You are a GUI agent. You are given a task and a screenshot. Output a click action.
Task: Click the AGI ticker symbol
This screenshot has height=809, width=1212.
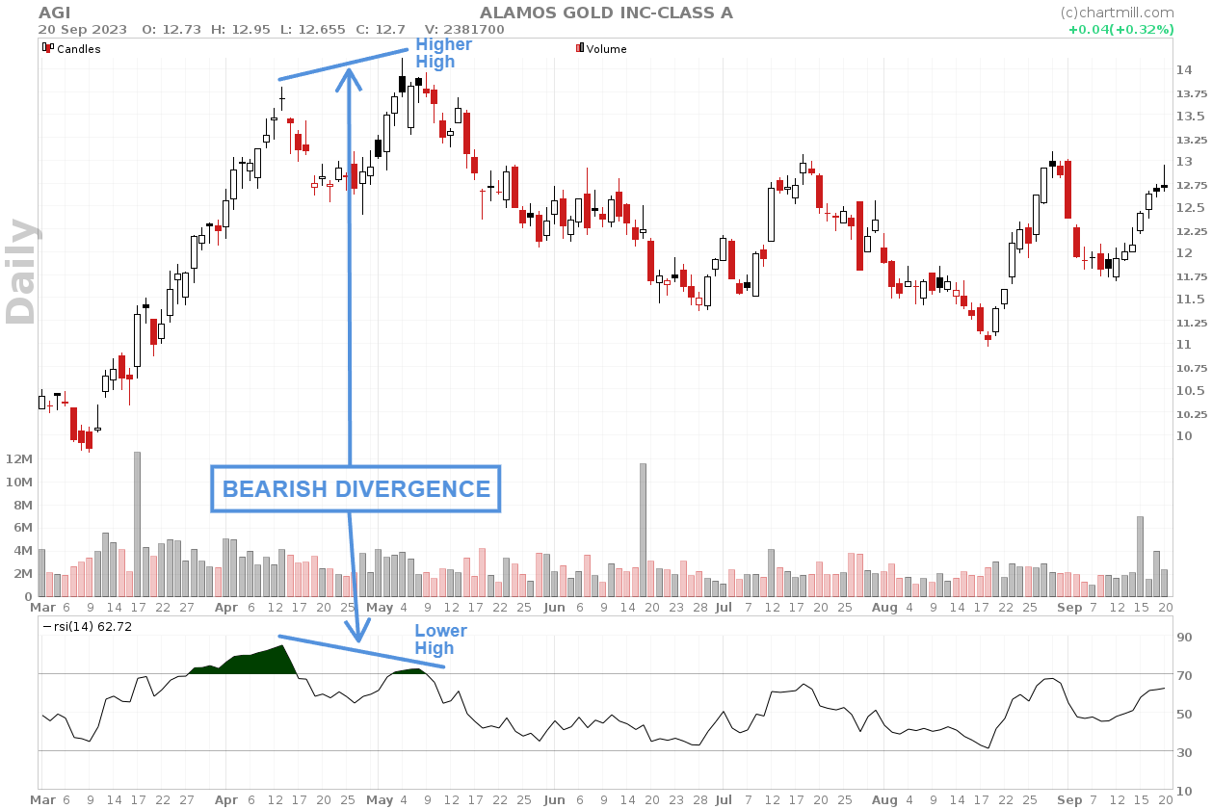pyautogui.click(x=53, y=13)
